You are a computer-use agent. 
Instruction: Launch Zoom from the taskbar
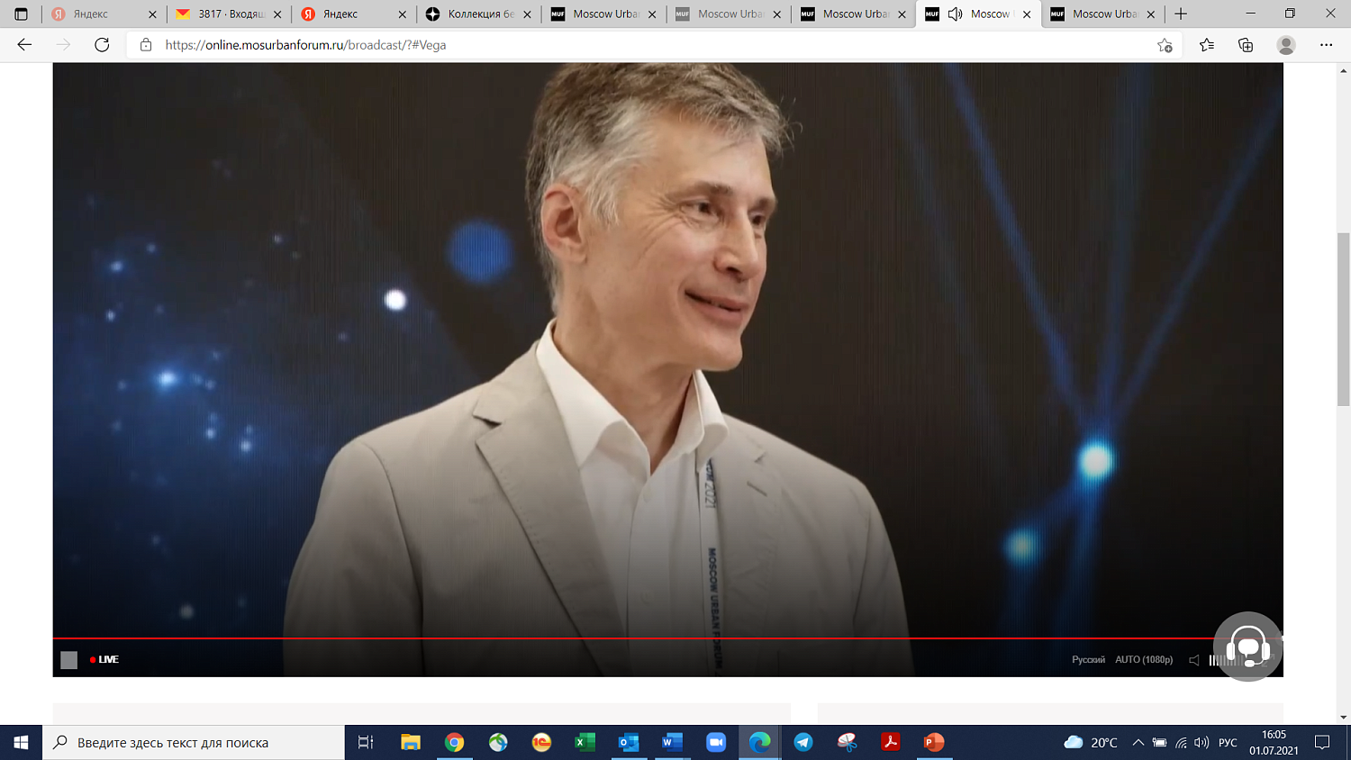click(x=716, y=742)
